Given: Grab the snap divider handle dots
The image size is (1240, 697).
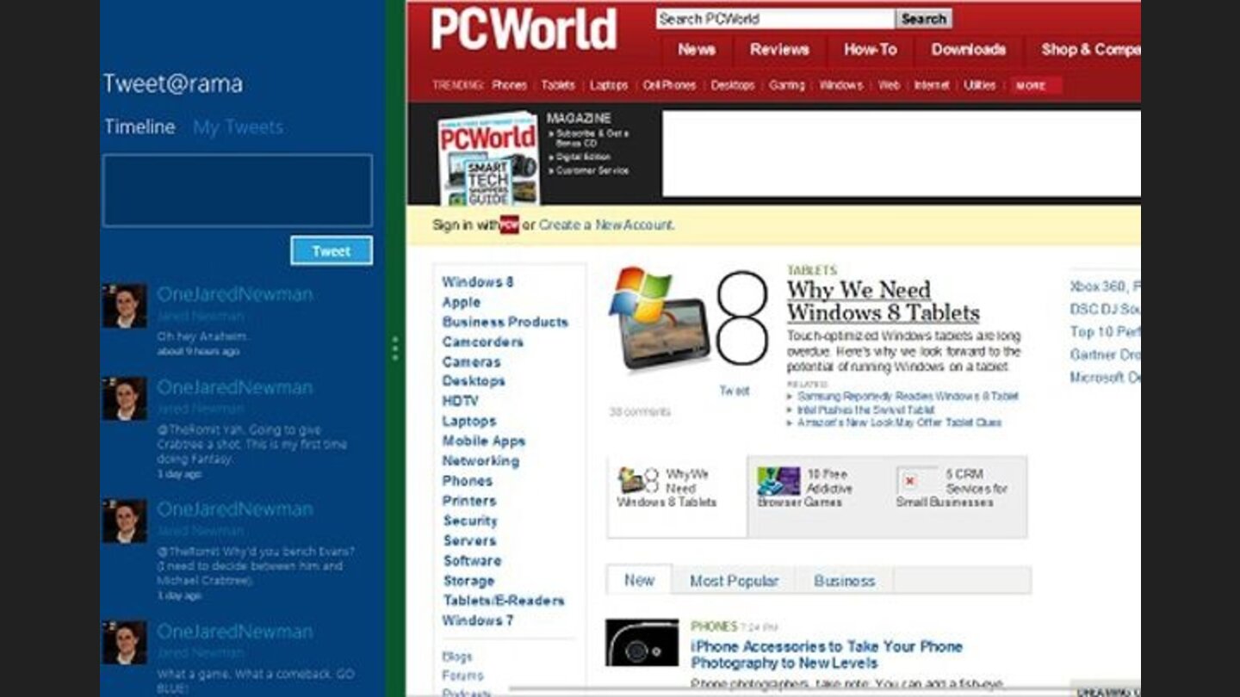Looking at the screenshot, I should pos(395,348).
